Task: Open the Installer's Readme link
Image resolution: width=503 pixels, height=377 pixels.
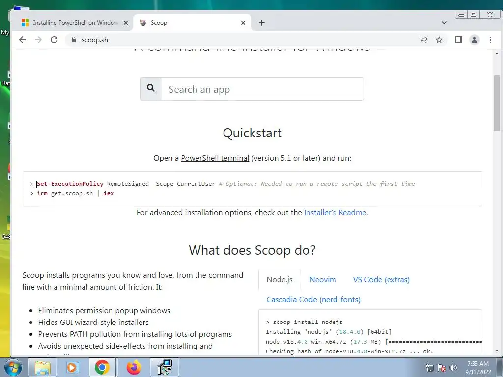Action: [335, 213]
